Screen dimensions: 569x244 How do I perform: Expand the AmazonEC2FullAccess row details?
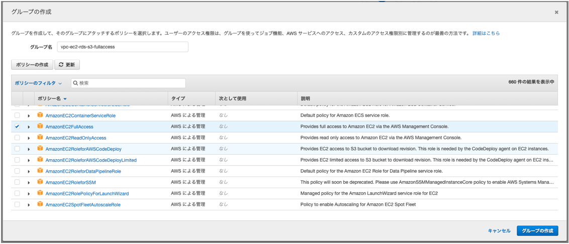pos(29,127)
